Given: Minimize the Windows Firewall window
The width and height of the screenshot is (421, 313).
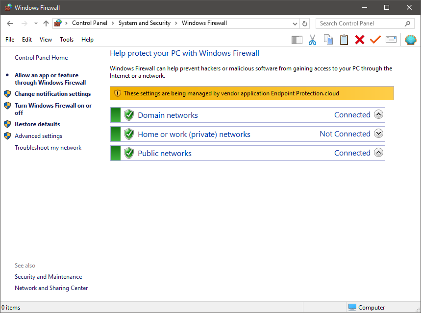Looking at the screenshot, I should [x=364, y=7].
